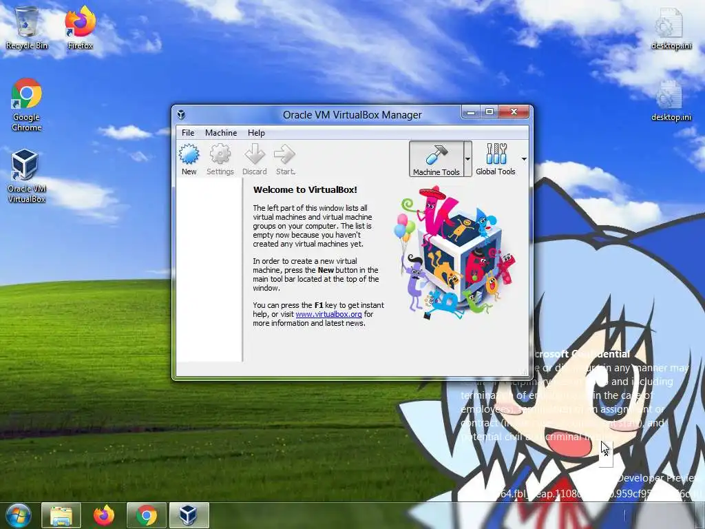Click the Start arrow toolbar icon

click(x=285, y=159)
